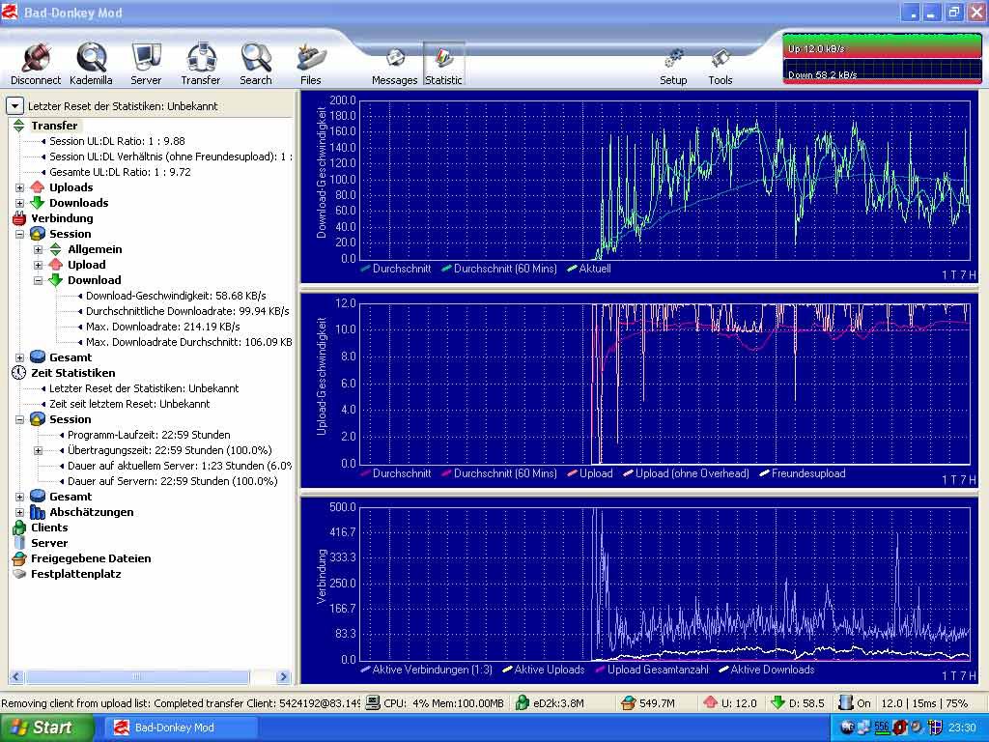Select 'Zeit seit letztem Reset: Unbekannt' row
The width and height of the screenshot is (989, 742).
click(129, 404)
